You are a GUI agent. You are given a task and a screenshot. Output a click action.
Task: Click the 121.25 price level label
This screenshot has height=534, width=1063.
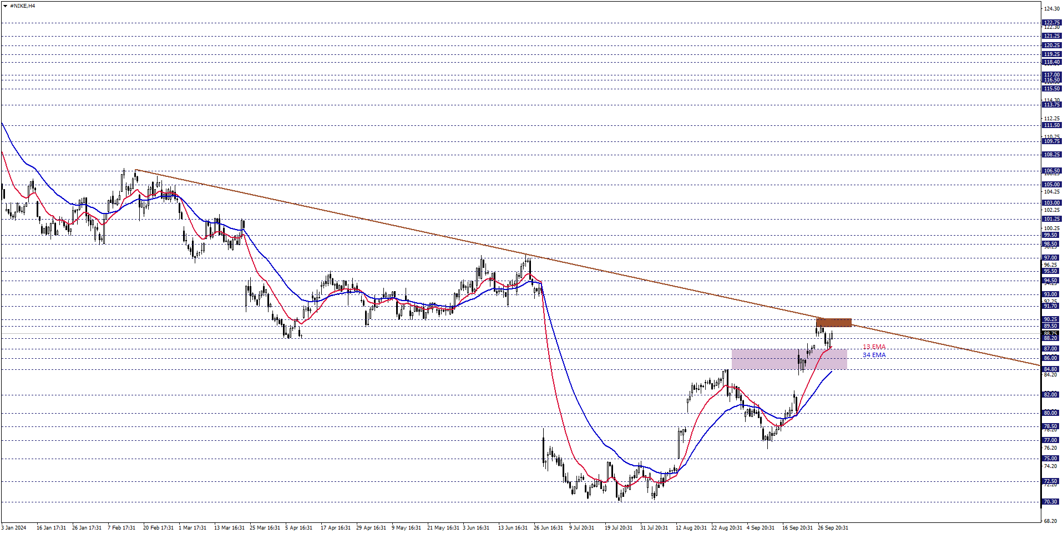click(x=1051, y=36)
